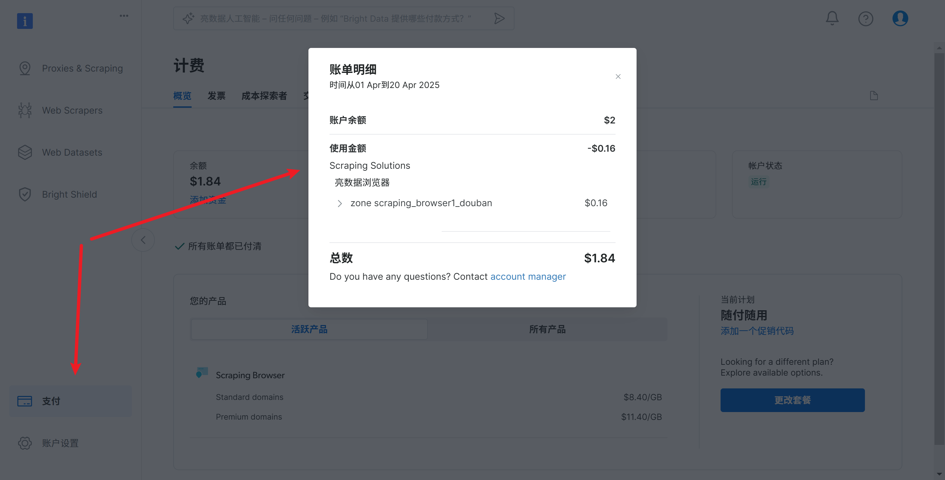Expand zone scraping_browser1_douban row

click(x=340, y=203)
